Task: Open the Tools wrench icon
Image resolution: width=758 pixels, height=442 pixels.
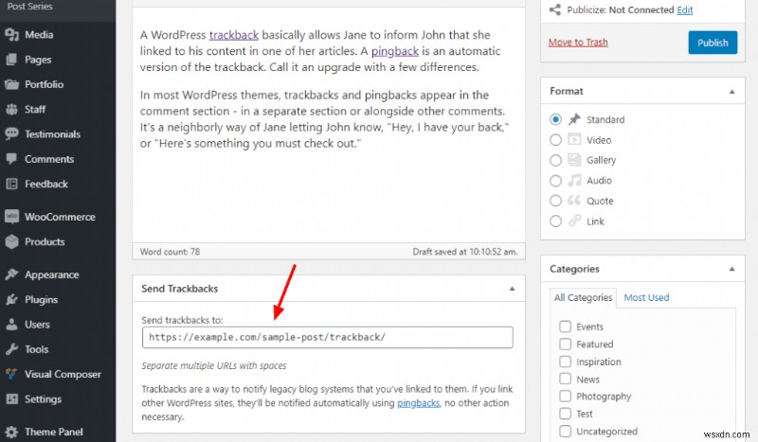Action: click(x=11, y=349)
